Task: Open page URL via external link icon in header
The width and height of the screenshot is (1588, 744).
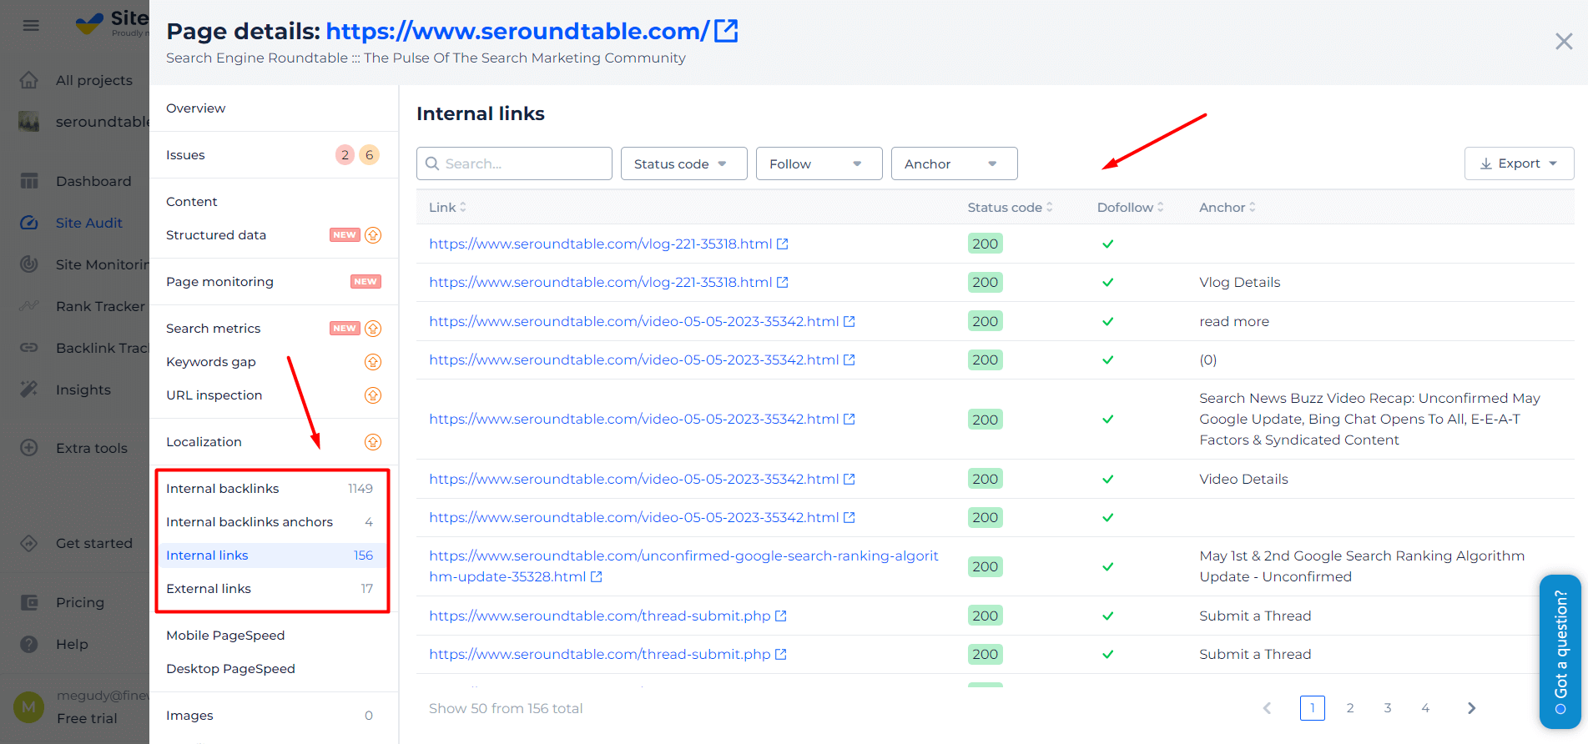Action: click(726, 31)
